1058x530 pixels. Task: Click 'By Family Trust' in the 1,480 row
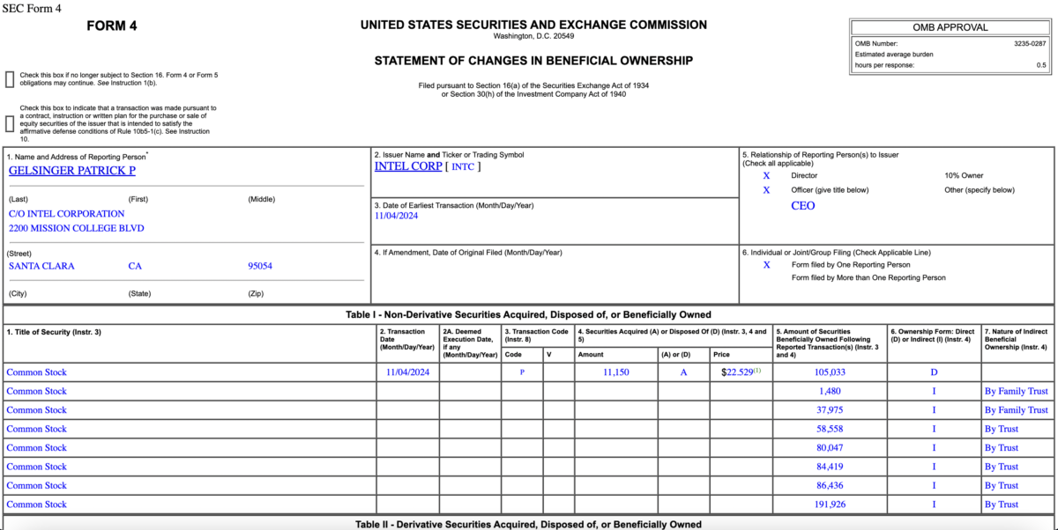pyautogui.click(x=1017, y=391)
